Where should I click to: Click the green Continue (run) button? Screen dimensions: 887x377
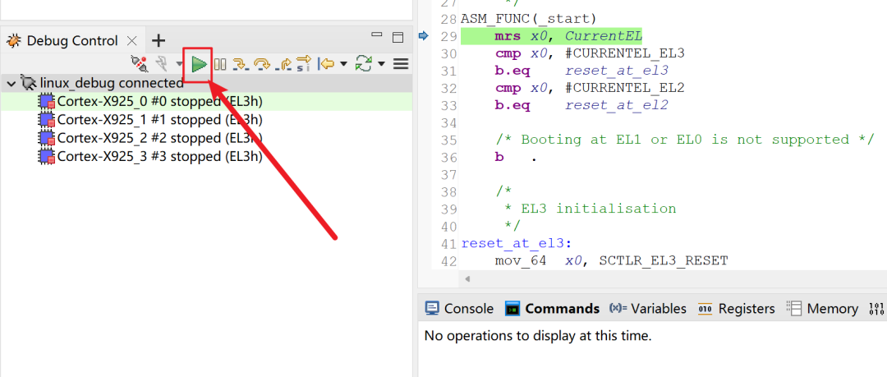tap(198, 63)
